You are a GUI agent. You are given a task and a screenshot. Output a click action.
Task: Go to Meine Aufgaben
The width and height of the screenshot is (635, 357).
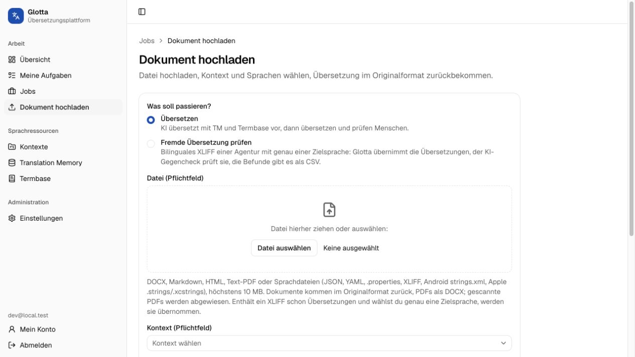point(63,75)
